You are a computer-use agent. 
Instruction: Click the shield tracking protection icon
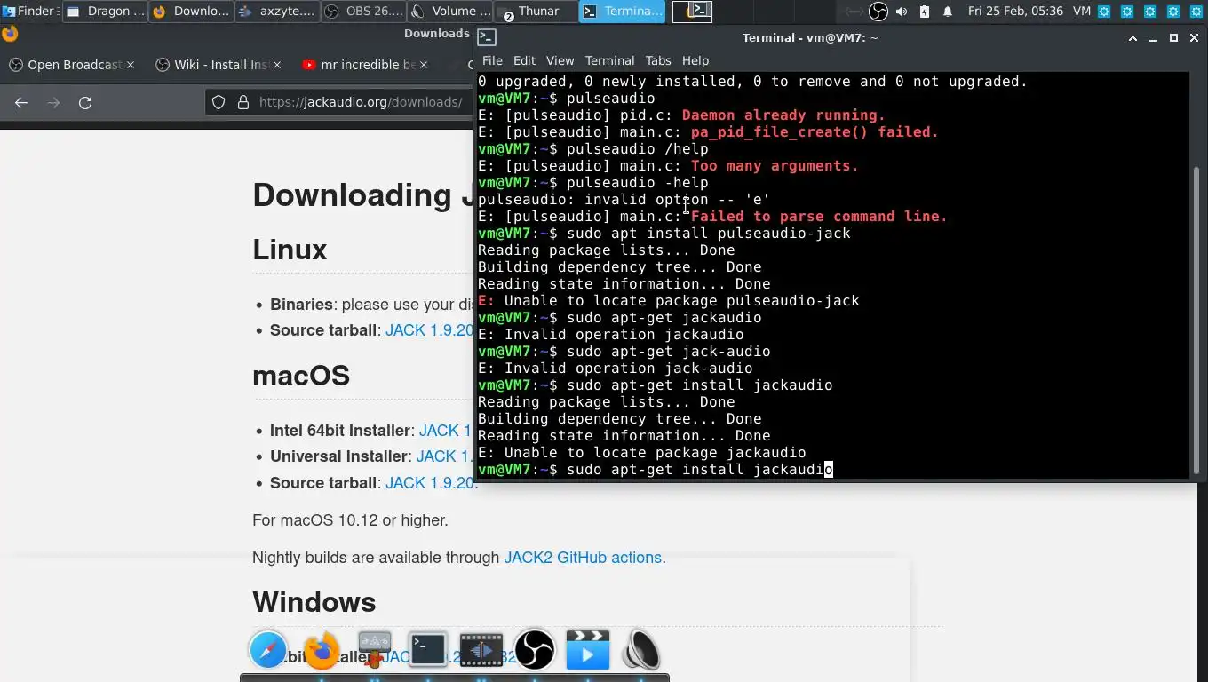[x=219, y=102]
